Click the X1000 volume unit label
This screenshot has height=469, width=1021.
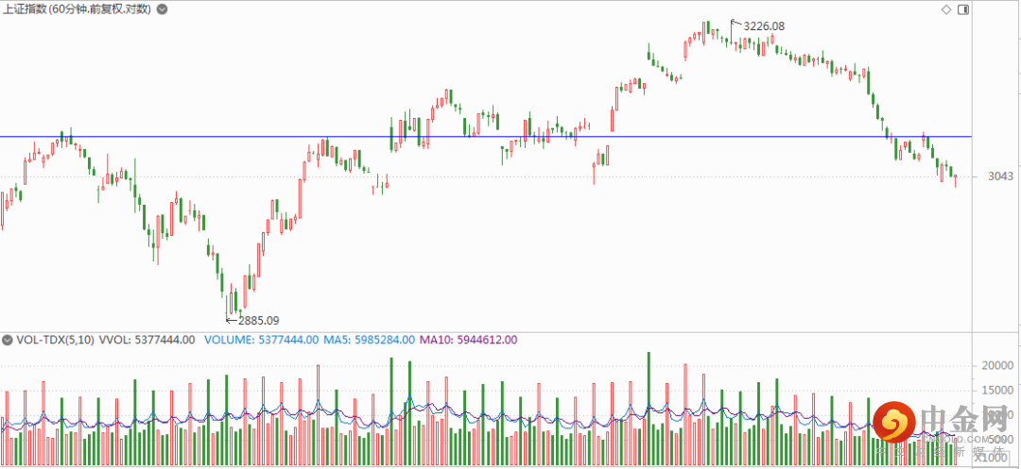[993, 457]
